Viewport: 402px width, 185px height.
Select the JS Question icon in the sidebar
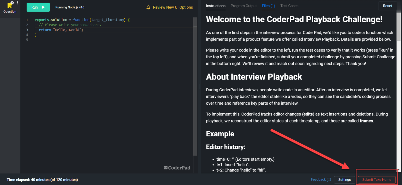[x=10, y=5]
